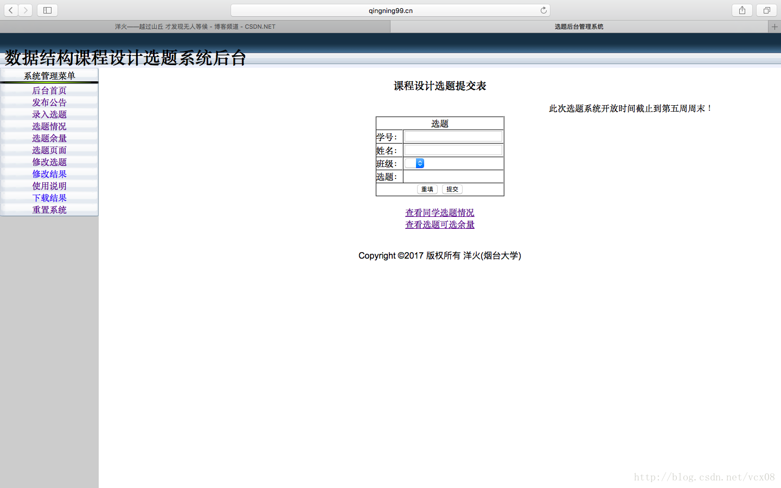Image resolution: width=781 pixels, height=488 pixels.
Task: Show all tabs overview icon
Action: [x=765, y=10]
